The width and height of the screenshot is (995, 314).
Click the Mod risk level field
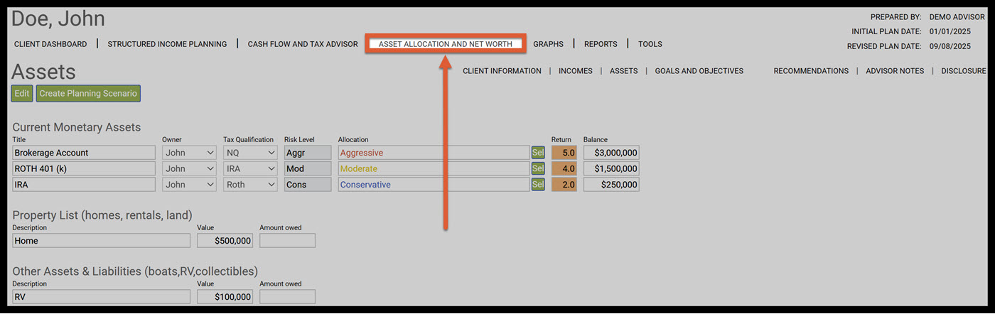[x=308, y=168]
